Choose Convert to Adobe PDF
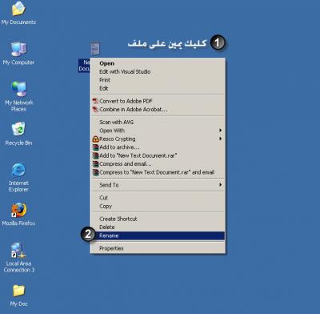The width and height of the screenshot is (320, 314). [x=158, y=101]
